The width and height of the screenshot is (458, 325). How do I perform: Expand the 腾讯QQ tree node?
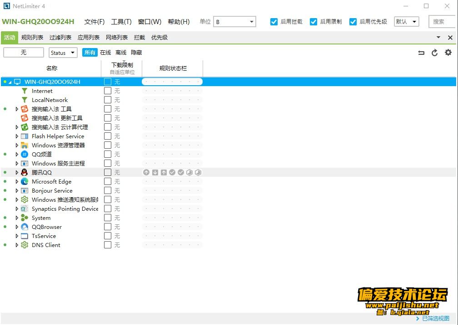pyautogui.click(x=17, y=173)
